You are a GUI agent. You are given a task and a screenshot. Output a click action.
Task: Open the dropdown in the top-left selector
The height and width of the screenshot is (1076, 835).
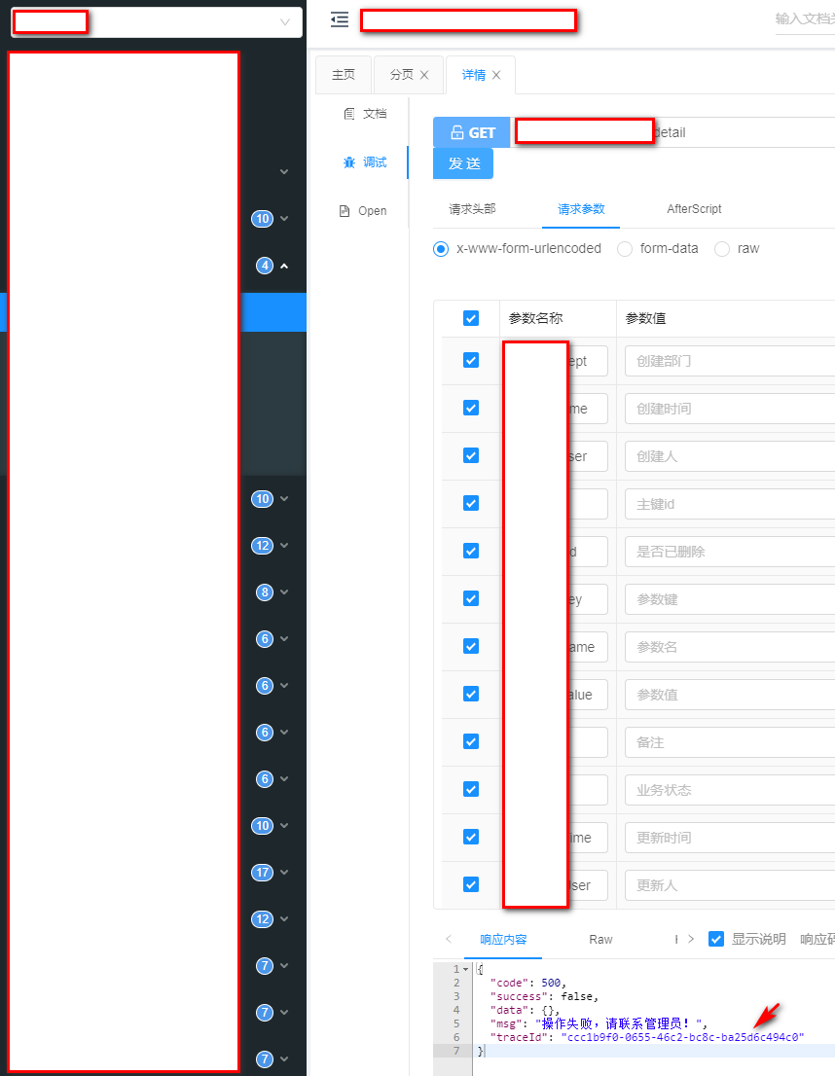click(x=284, y=21)
